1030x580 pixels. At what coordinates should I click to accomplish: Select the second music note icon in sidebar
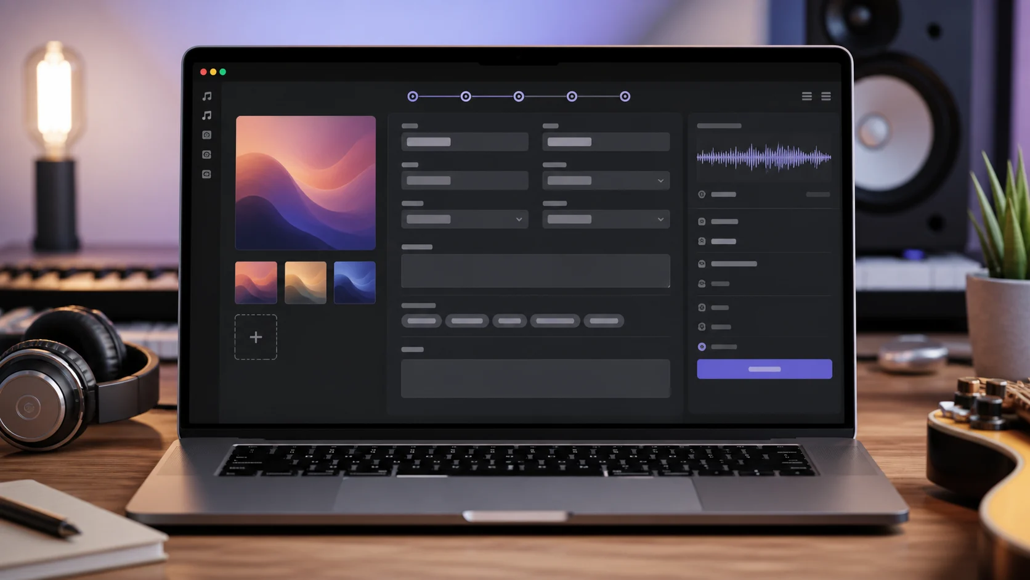[x=207, y=115]
